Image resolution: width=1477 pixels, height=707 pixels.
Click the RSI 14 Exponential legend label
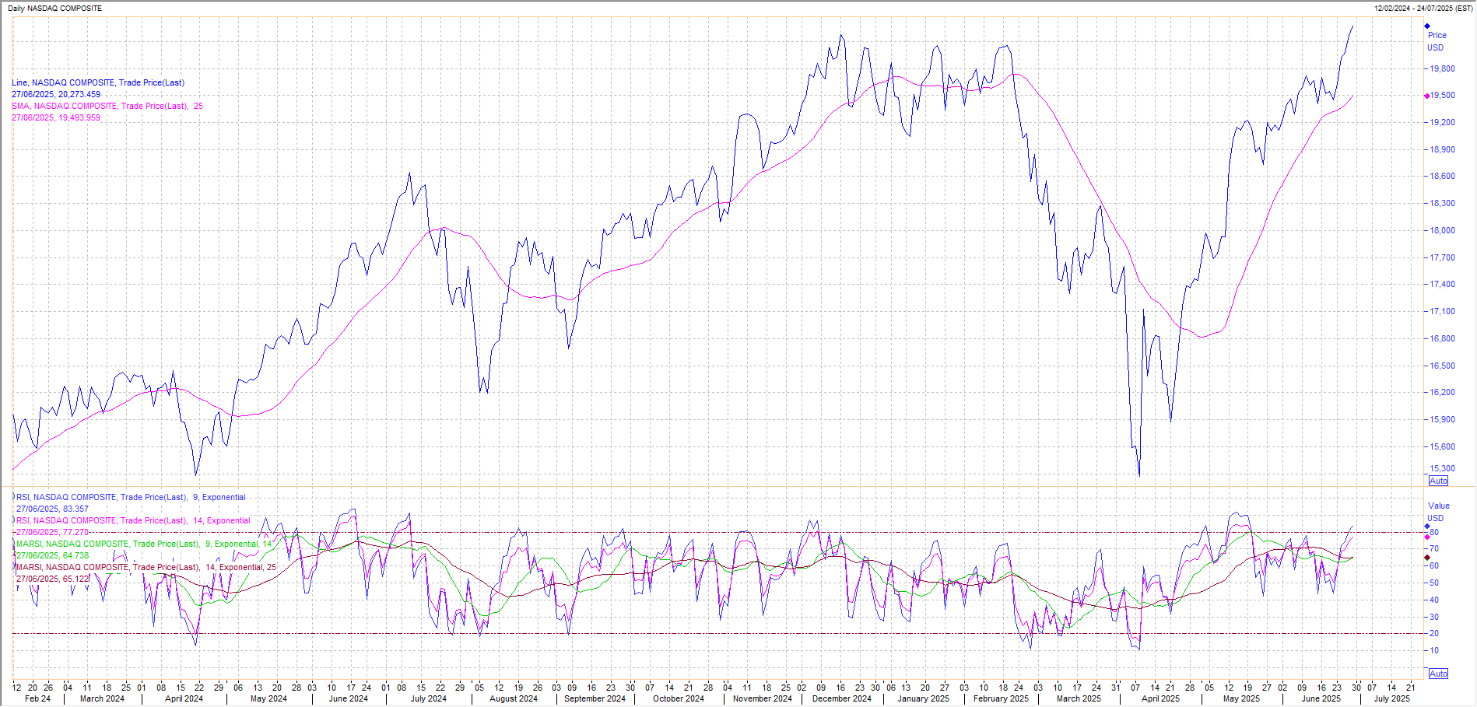[x=133, y=520]
